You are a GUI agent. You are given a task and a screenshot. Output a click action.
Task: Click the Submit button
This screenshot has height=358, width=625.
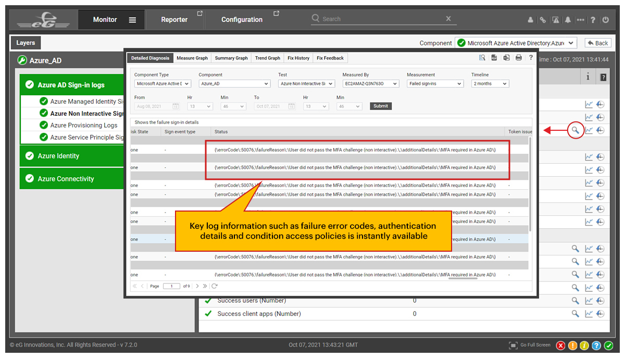point(381,106)
